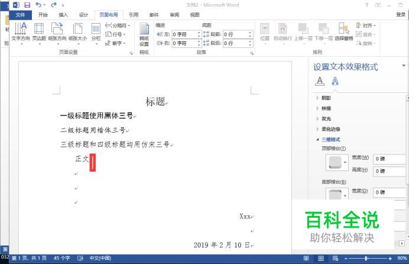
Task: Open the 纸张大小 paper size tool
Action: click(x=78, y=33)
